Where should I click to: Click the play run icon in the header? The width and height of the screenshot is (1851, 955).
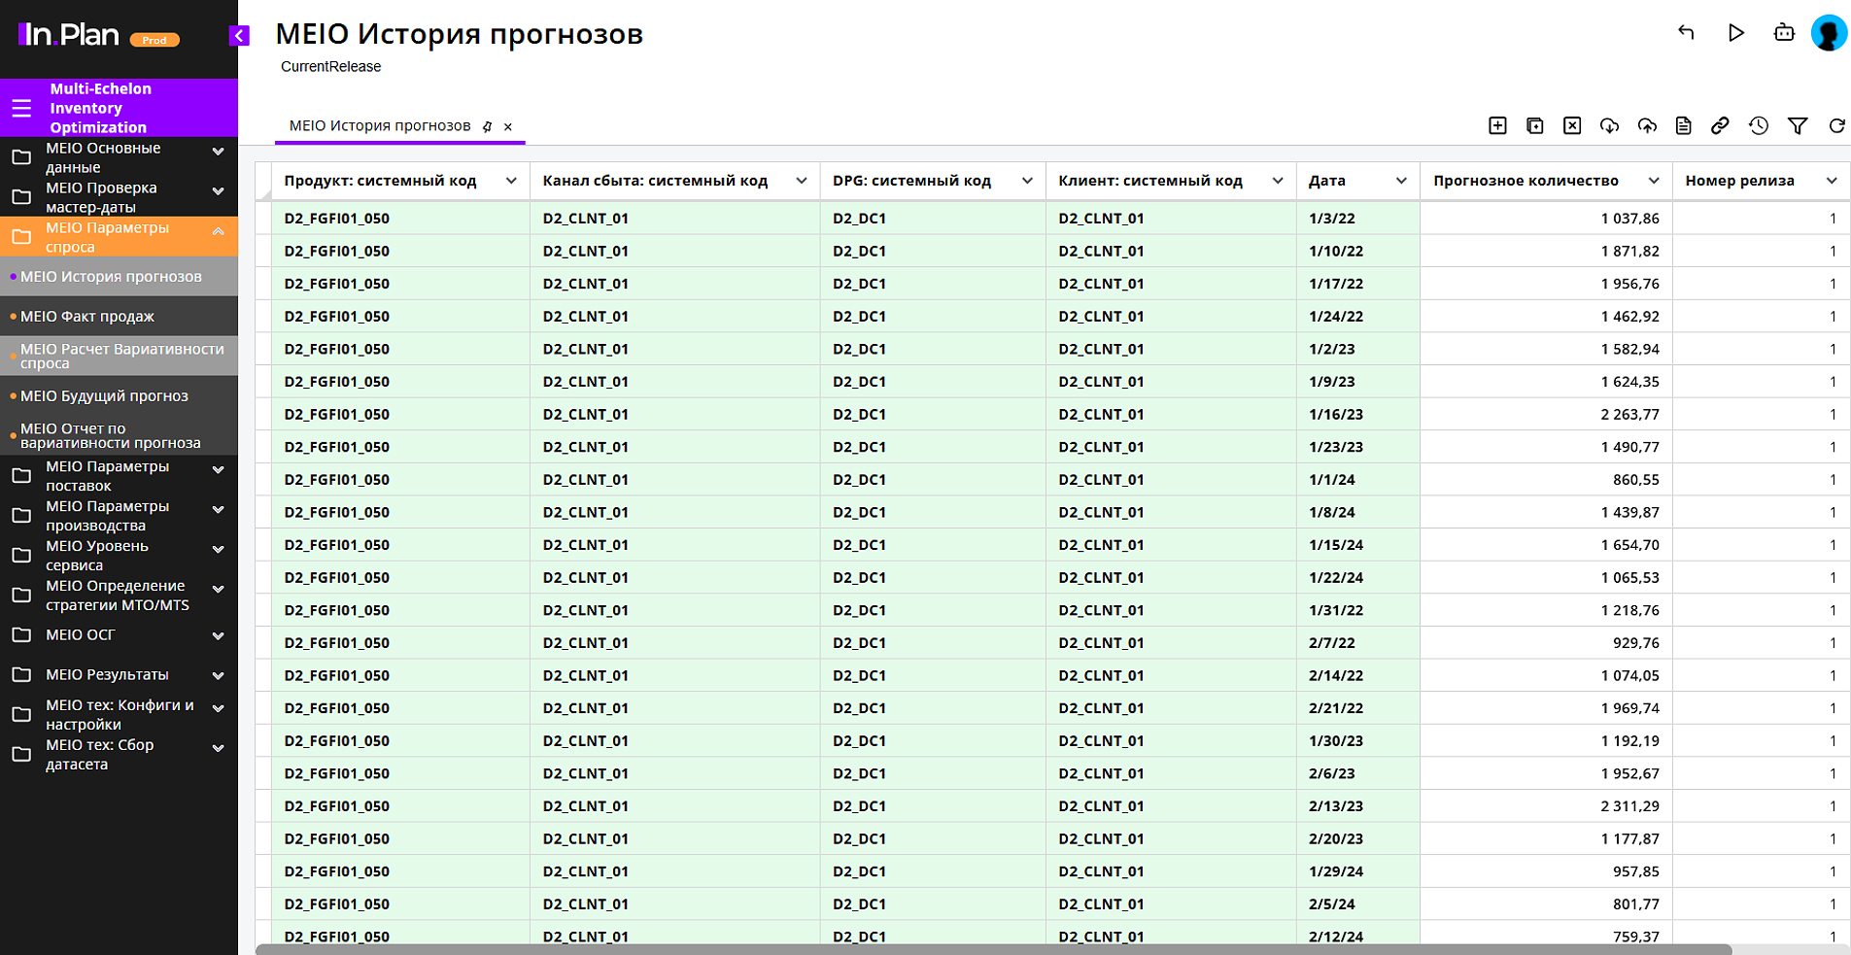pos(1735,33)
